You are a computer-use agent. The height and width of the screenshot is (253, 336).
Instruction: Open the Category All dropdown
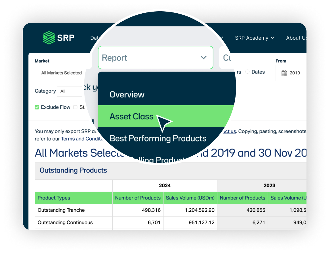pos(70,91)
